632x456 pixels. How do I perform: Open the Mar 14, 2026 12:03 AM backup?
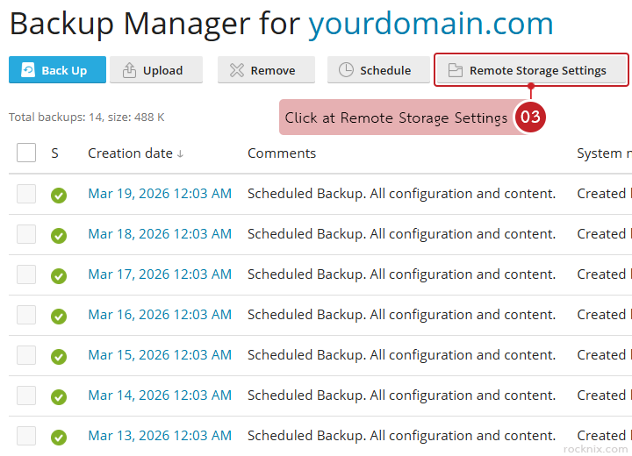(x=160, y=395)
